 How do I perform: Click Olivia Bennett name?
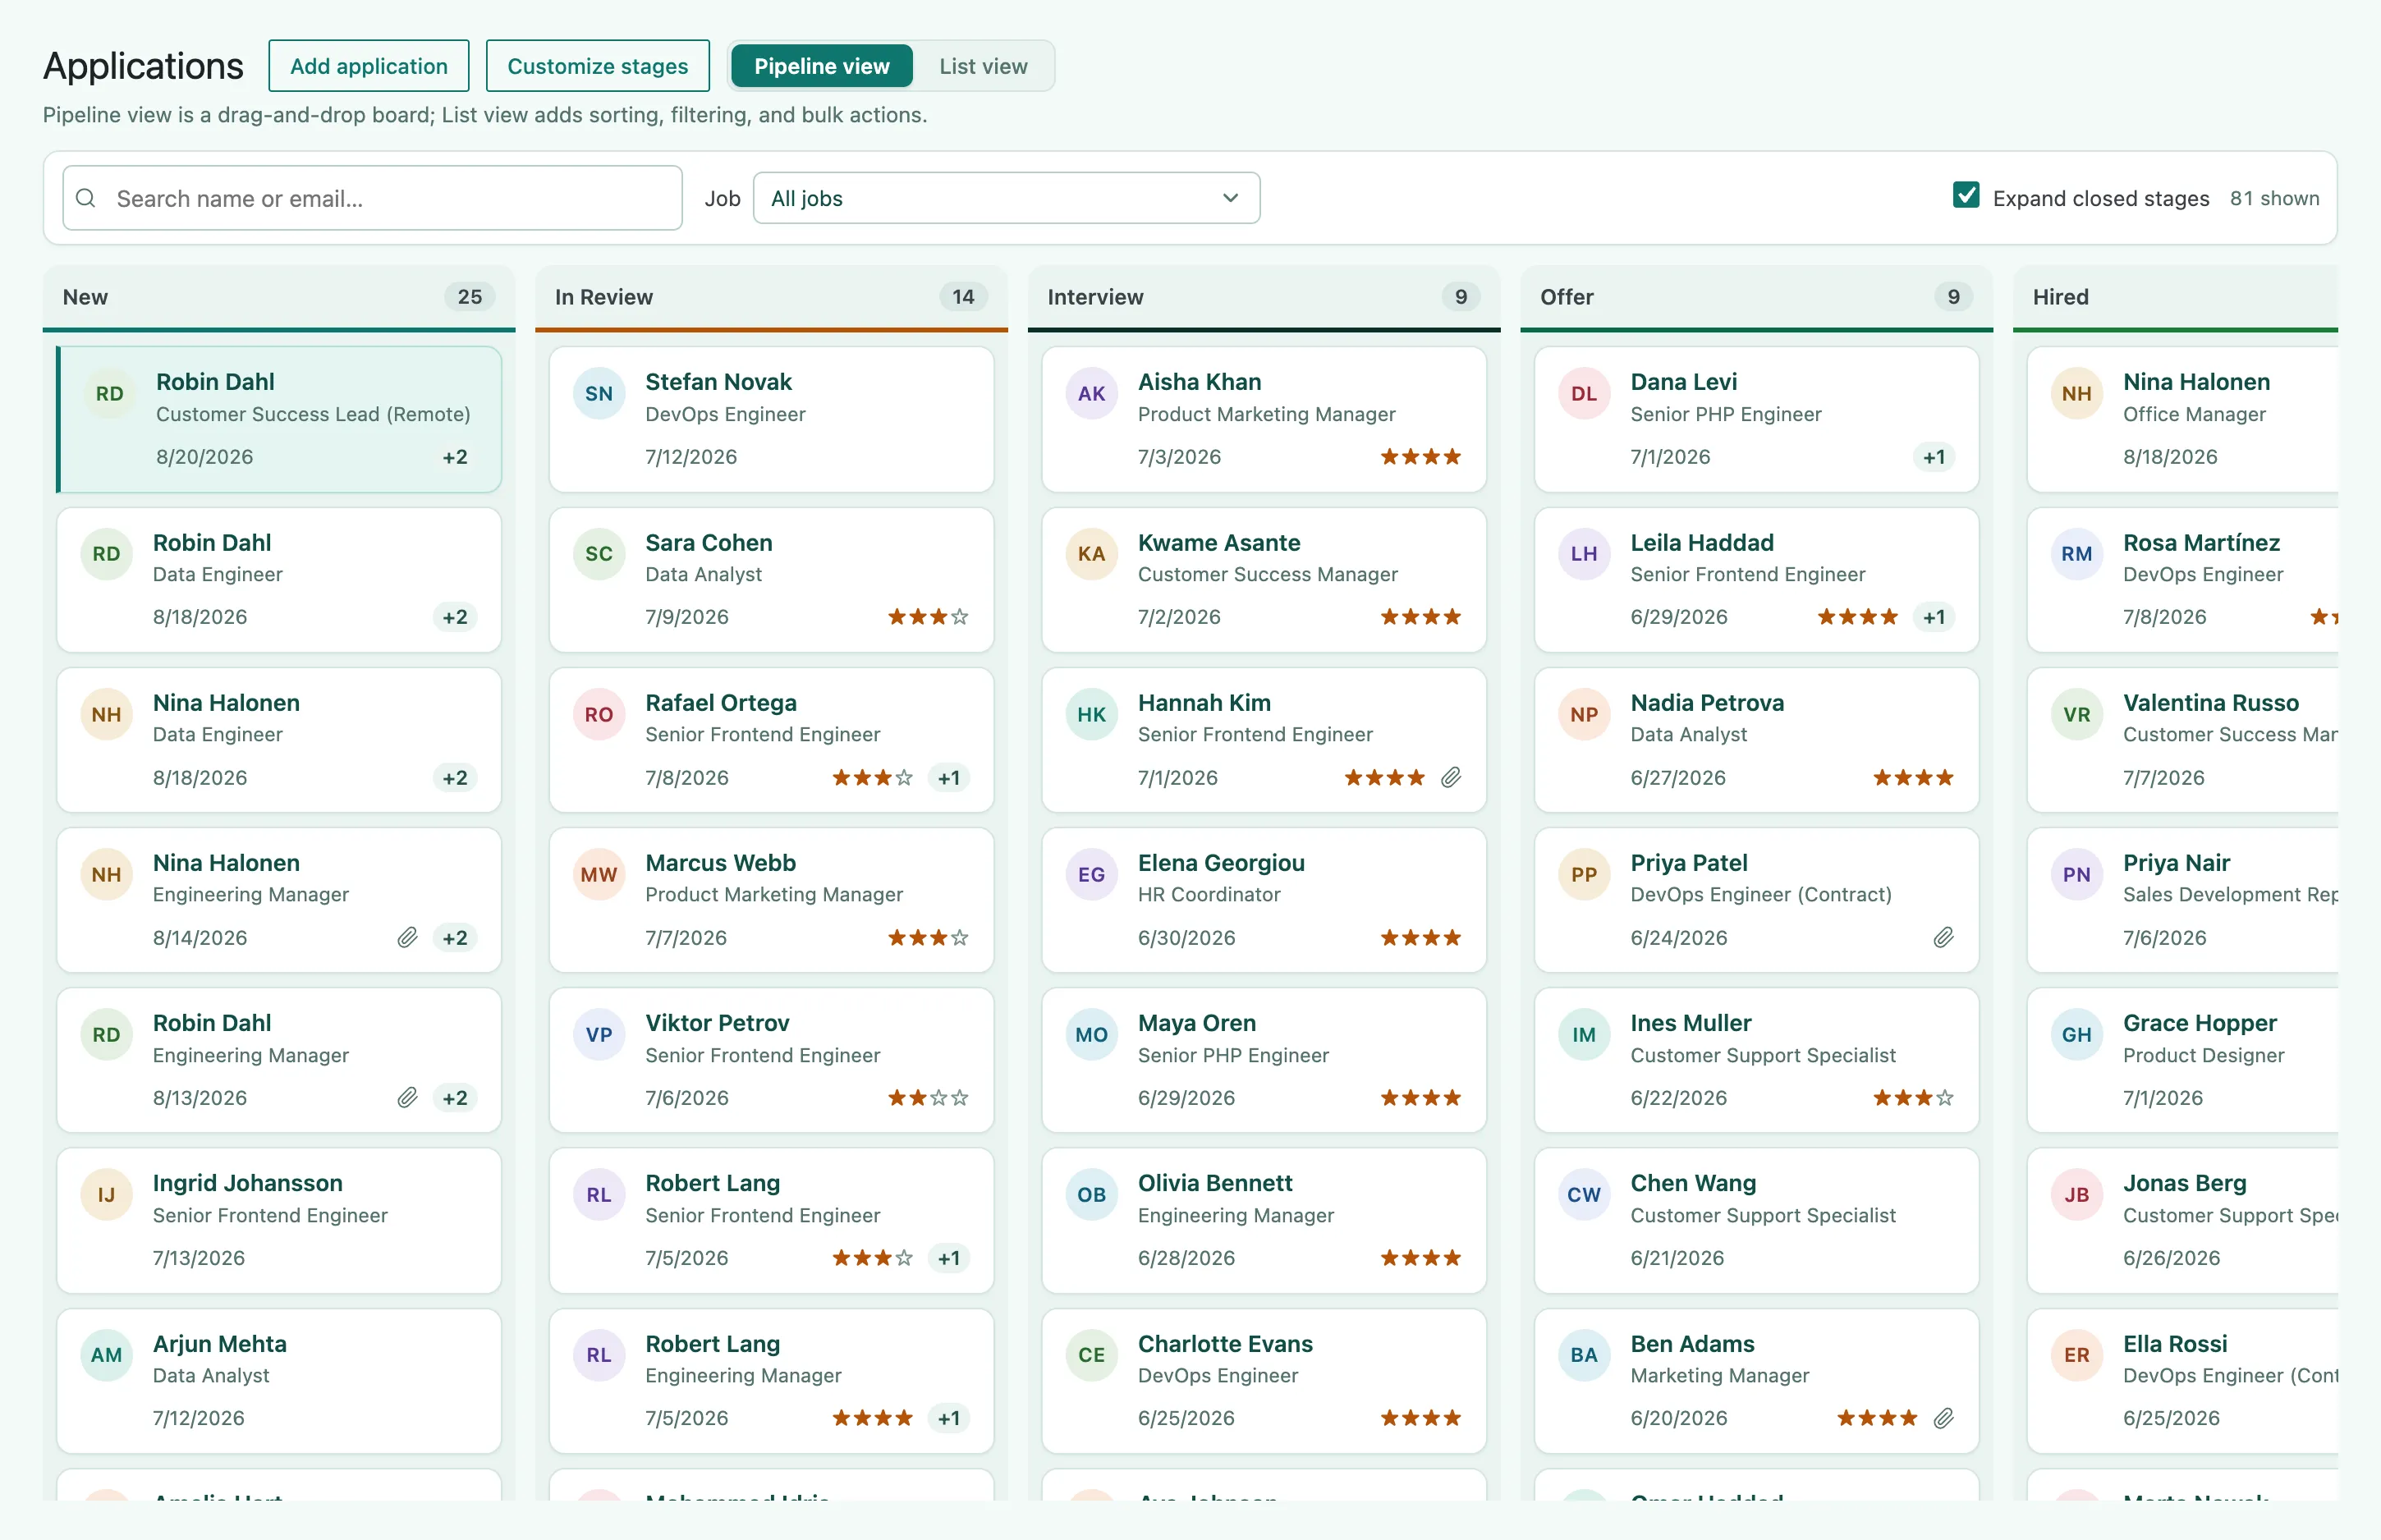[x=1215, y=1183]
